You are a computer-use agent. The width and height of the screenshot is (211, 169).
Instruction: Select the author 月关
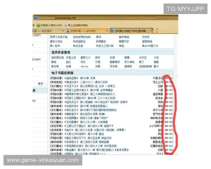pyautogui.click(x=83, y=62)
